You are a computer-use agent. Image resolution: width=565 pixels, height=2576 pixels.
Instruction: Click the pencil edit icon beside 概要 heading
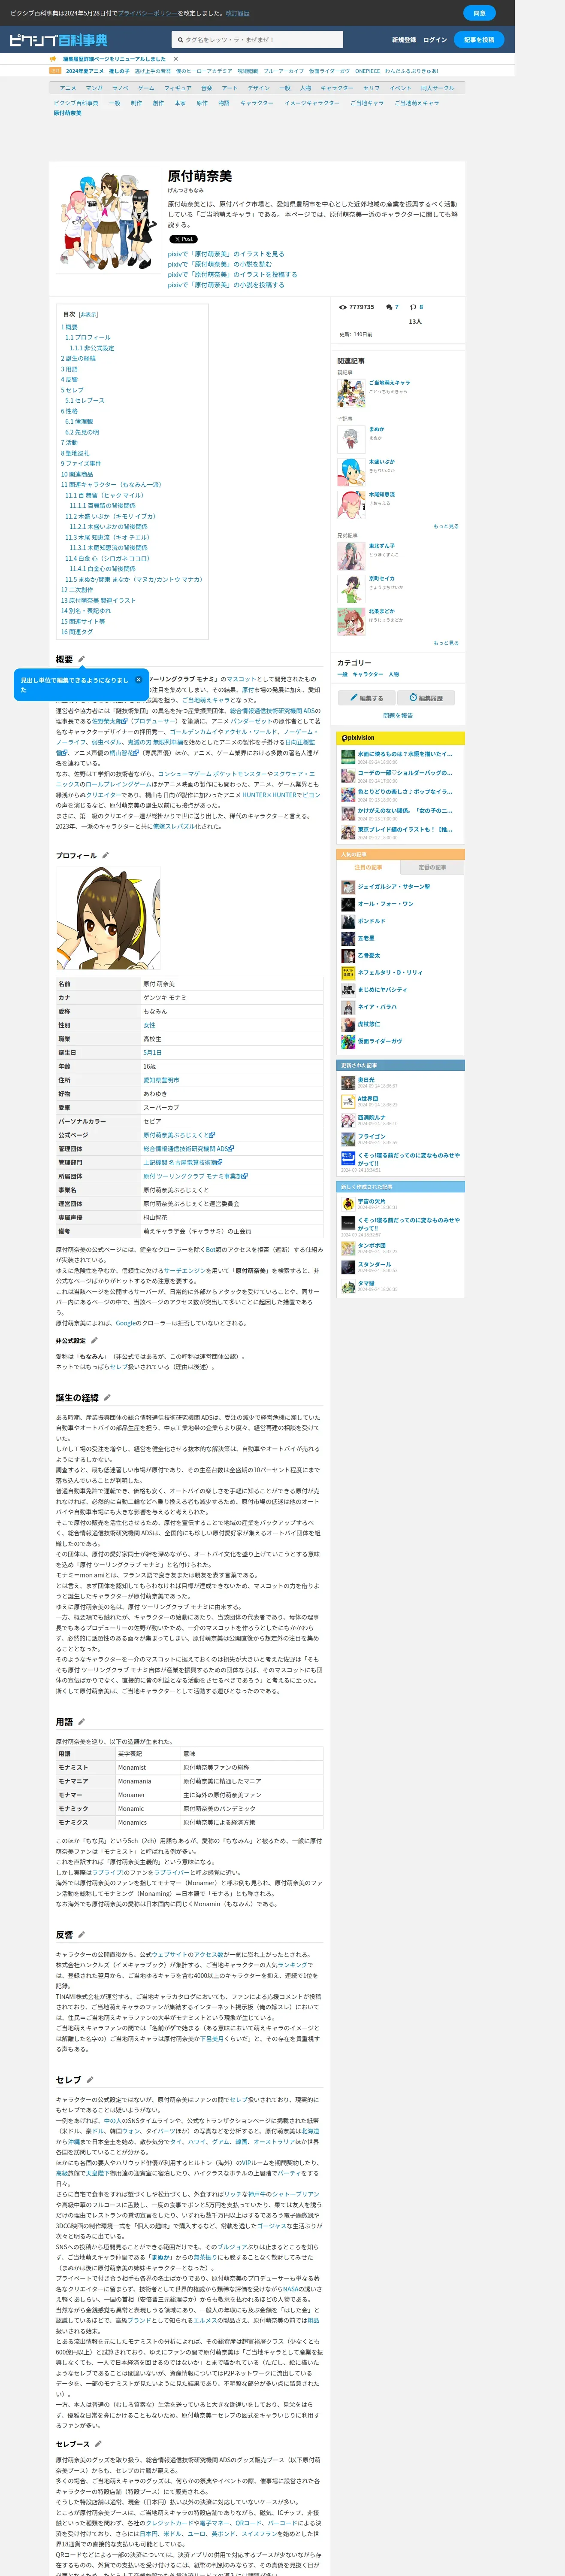(82, 660)
